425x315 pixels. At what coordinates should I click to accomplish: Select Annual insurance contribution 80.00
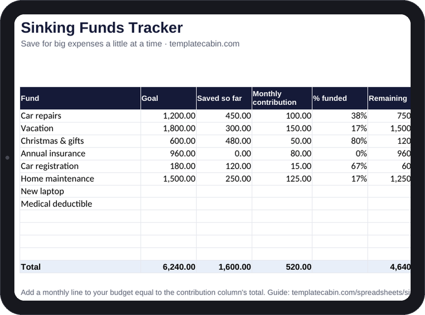pyautogui.click(x=282, y=154)
